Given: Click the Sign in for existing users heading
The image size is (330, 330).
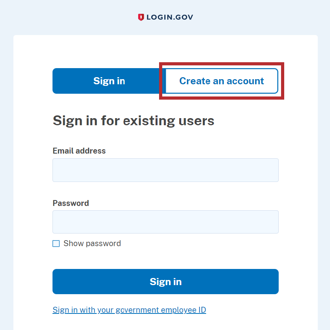Looking at the screenshot, I should point(133,121).
